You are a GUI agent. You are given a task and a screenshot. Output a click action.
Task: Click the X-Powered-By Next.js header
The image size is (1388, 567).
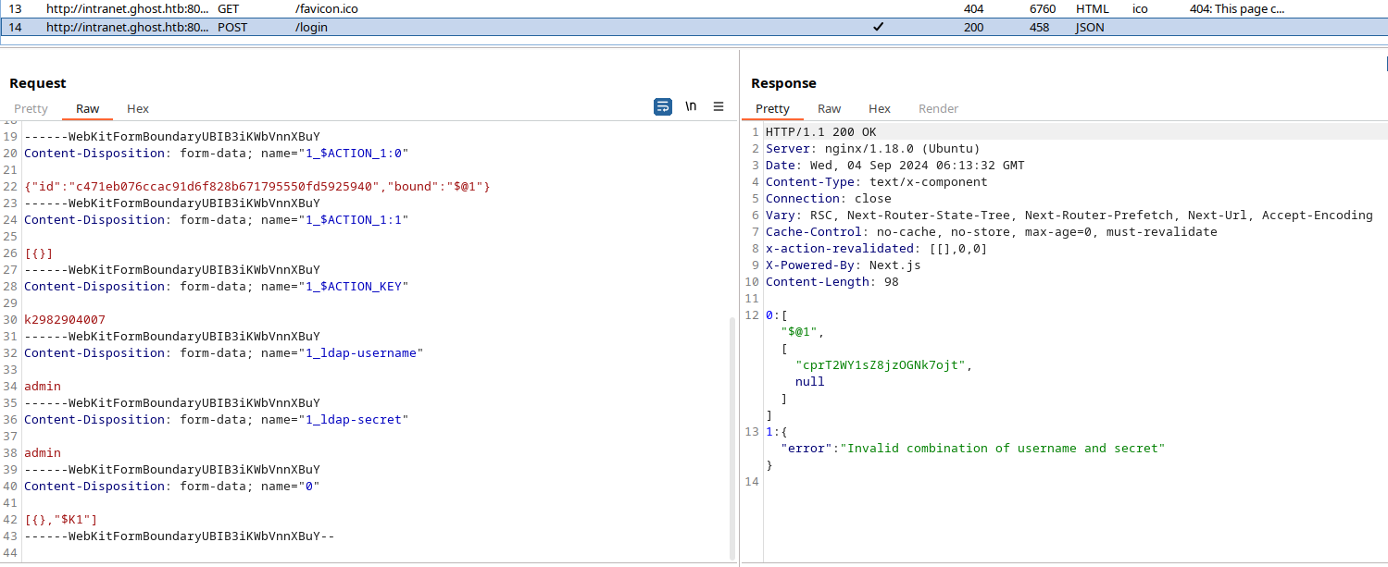[844, 265]
